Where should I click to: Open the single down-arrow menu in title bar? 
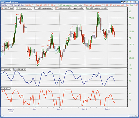125,2
